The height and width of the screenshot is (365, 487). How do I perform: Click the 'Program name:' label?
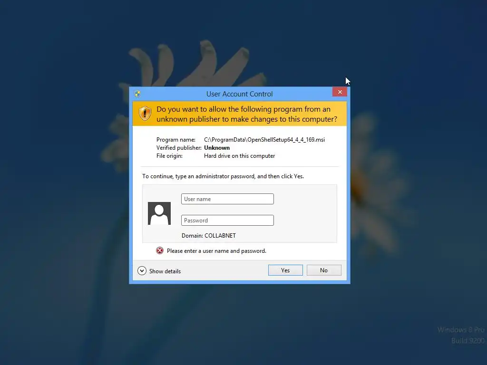(x=176, y=140)
